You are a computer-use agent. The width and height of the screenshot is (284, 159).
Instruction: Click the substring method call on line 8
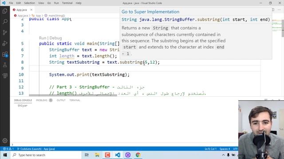point(131,62)
